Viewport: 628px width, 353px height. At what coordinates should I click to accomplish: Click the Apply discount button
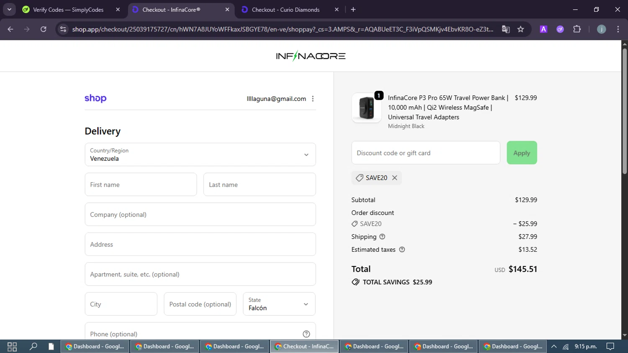(522, 153)
